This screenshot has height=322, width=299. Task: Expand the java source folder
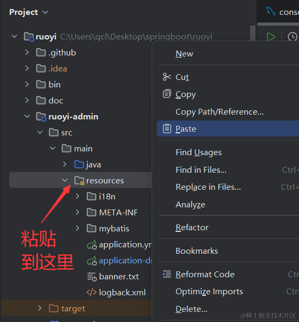64,164
